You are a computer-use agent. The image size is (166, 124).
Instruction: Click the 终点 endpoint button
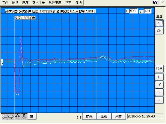click(159, 69)
